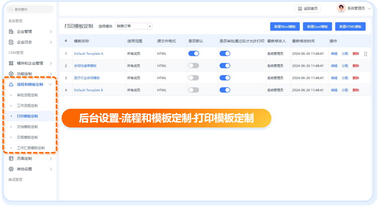The image size is (379, 207).
Task: Delete the 医疗行业合同模板 row
Action: click(355, 78)
